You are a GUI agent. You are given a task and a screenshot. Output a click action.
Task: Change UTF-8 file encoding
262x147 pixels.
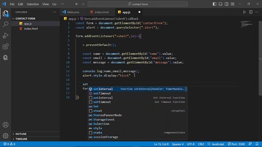(191, 144)
